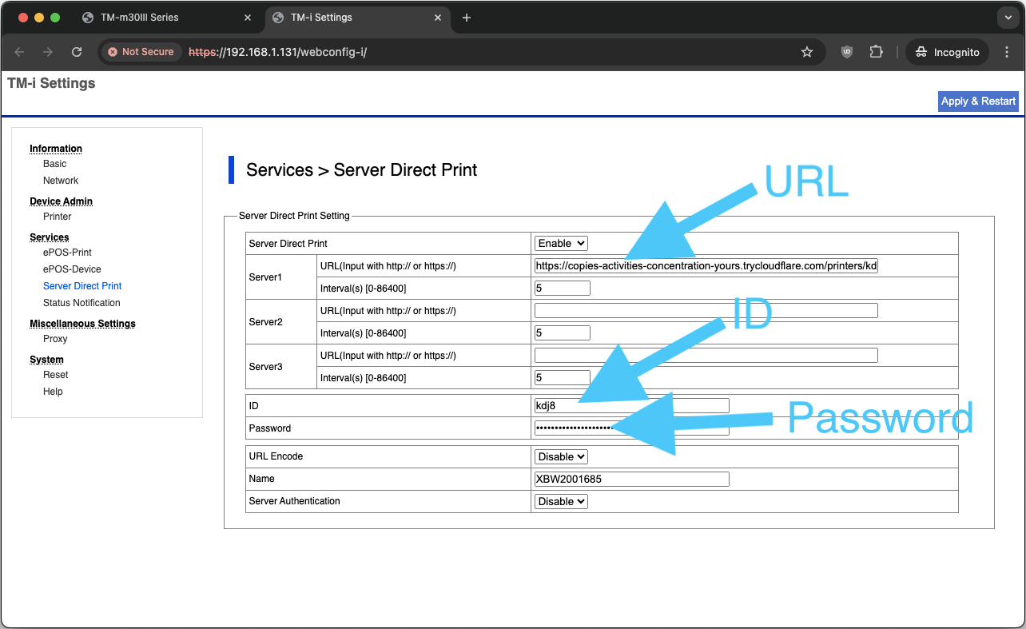This screenshot has height=629, width=1026.
Task: Open Printer under Device Admin
Action: click(58, 217)
